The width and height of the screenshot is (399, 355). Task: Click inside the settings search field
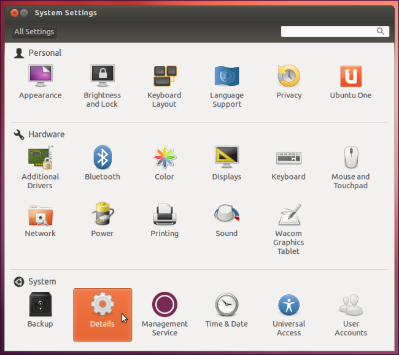(x=335, y=31)
